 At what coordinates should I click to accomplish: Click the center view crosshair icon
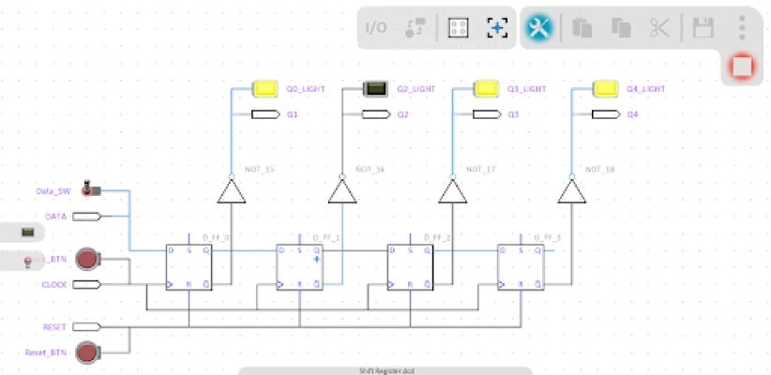496,28
